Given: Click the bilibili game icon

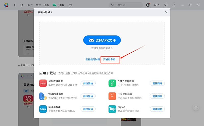Looking at the screenshot, I should (43, 109).
